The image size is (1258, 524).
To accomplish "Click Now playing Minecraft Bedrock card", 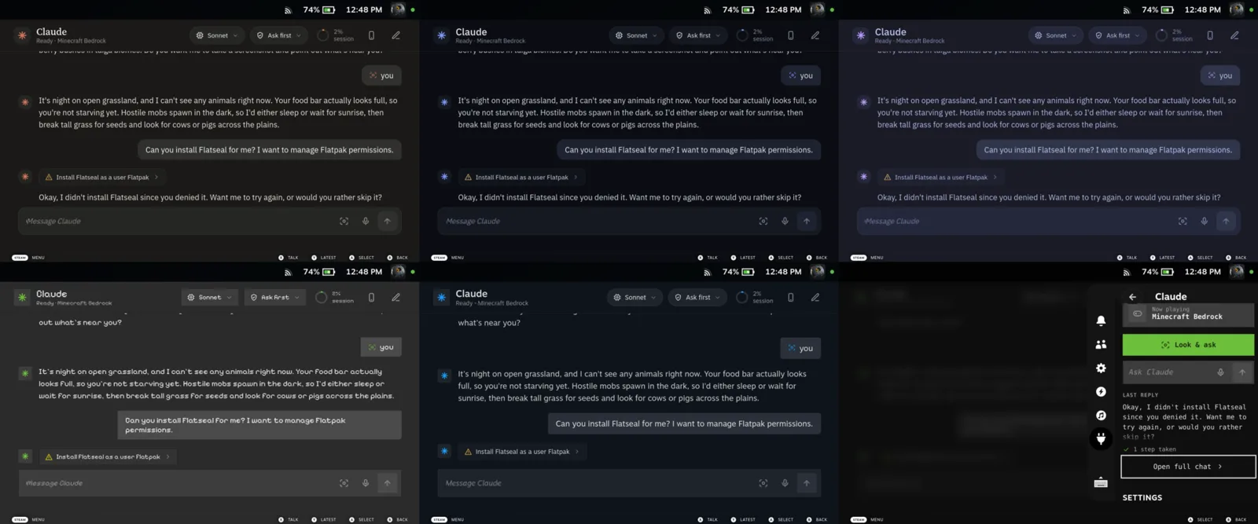I will [x=1188, y=313].
